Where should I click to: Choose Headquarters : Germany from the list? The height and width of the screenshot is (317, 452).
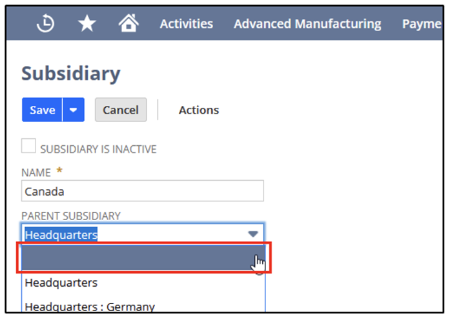pyautogui.click(x=90, y=307)
